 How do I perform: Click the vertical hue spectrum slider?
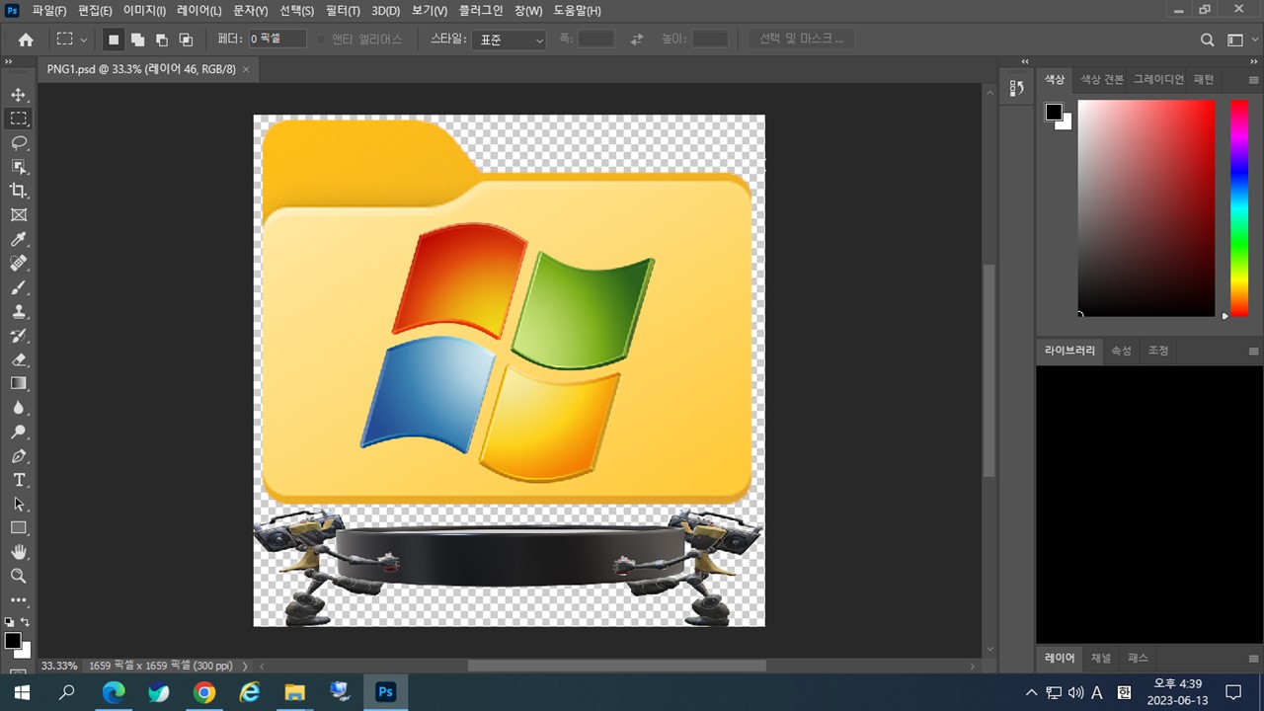1238,208
